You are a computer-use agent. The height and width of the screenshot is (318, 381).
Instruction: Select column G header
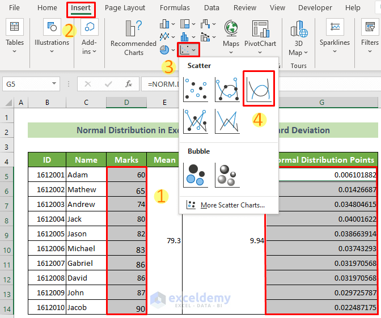(321, 103)
